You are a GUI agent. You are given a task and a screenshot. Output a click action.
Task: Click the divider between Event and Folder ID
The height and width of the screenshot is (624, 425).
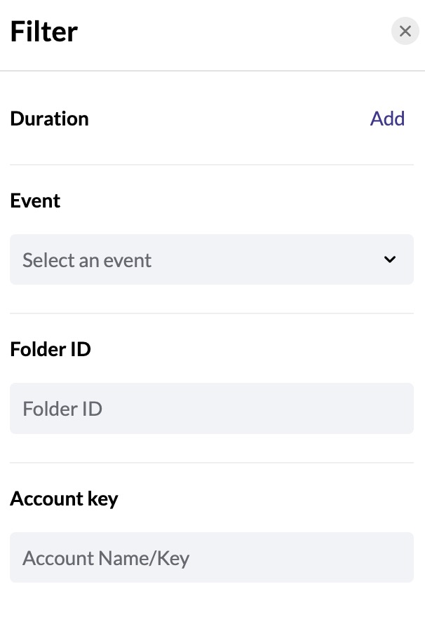point(212,313)
